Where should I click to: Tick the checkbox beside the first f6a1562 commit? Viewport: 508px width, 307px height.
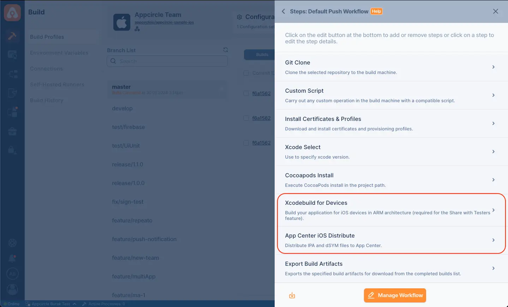pos(246,93)
